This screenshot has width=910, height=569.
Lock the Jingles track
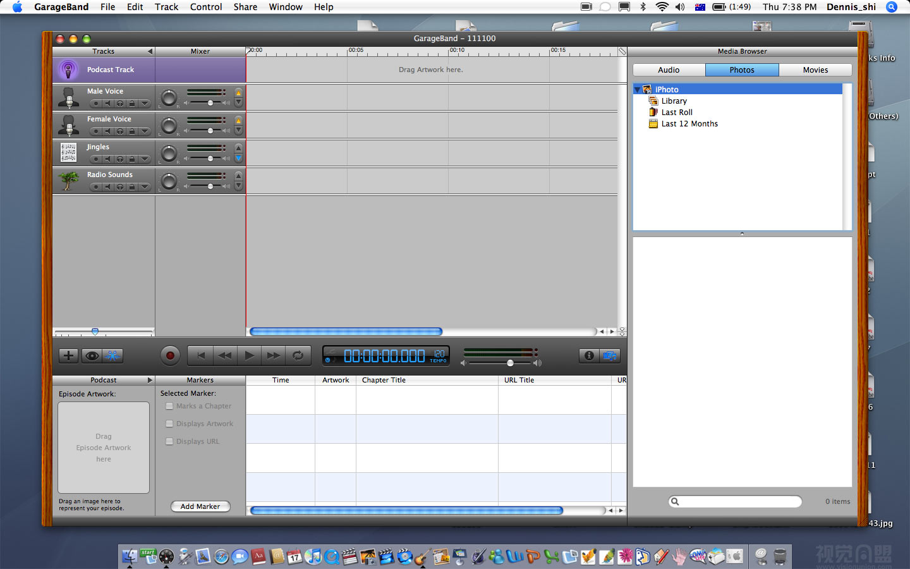(x=132, y=159)
